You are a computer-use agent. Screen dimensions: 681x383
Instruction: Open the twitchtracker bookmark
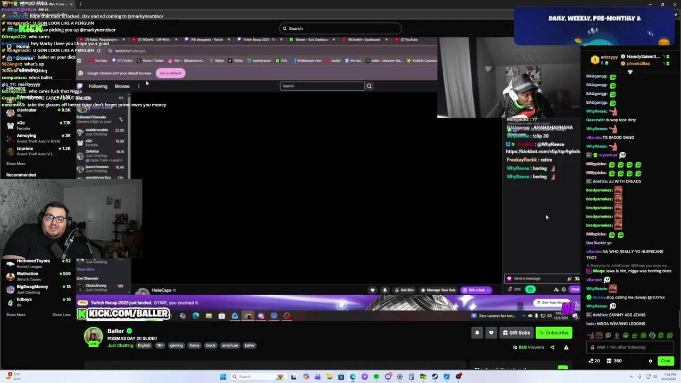(259, 61)
